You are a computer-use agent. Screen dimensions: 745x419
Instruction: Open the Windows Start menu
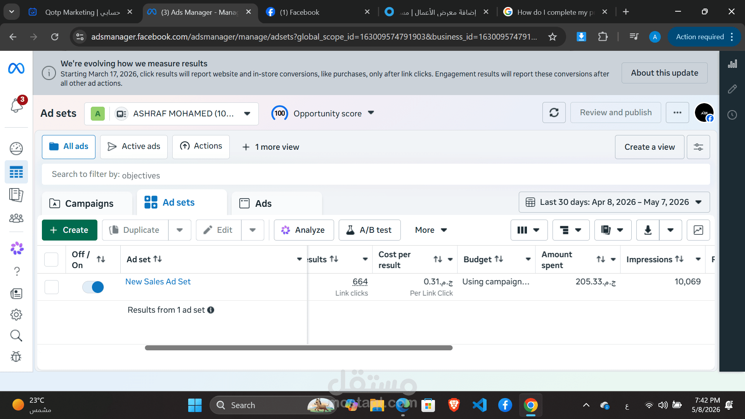195,405
